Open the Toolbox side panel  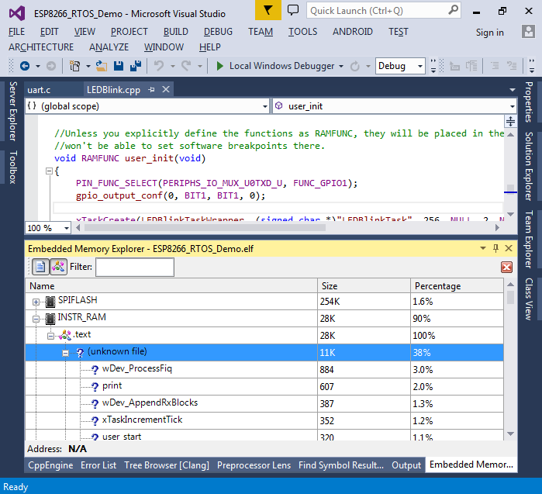pyautogui.click(x=13, y=167)
